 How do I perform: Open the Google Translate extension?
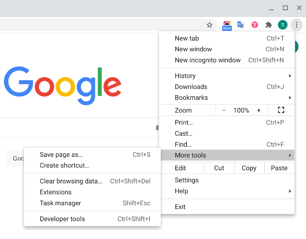click(x=241, y=25)
